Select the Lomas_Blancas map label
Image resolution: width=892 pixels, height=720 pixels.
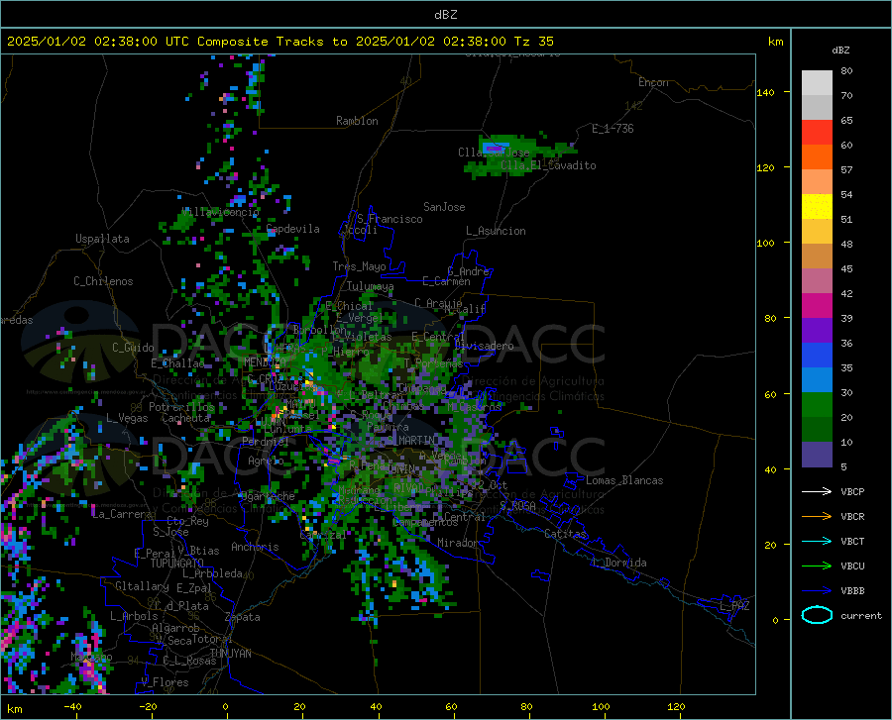pos(624,480)
